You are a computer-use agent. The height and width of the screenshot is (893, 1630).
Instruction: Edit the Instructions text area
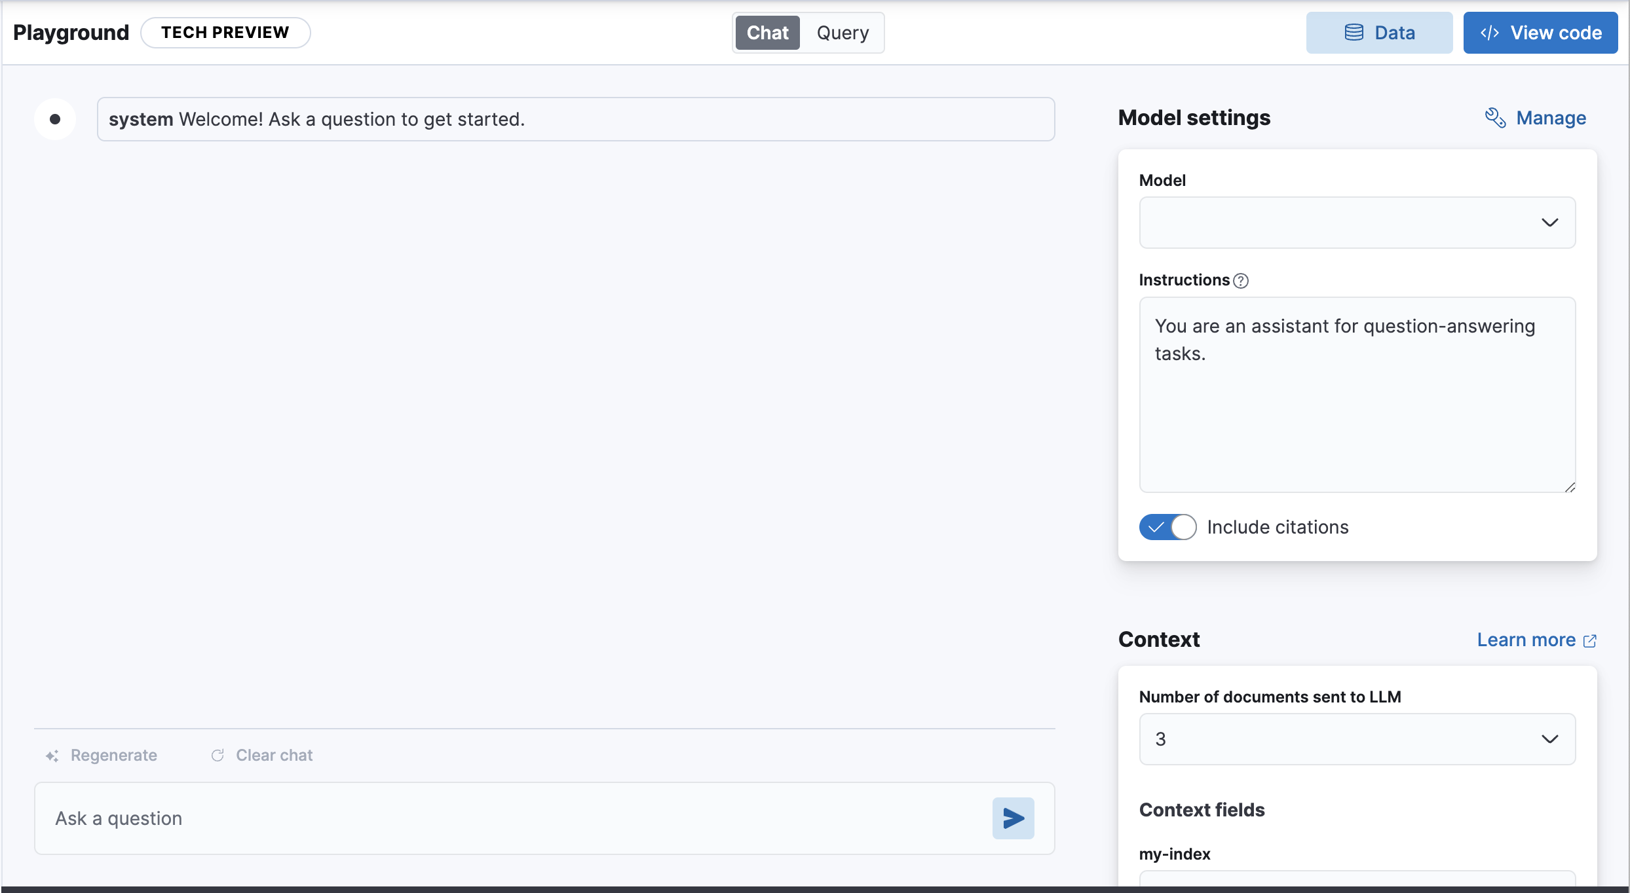tap(1356, 393)
